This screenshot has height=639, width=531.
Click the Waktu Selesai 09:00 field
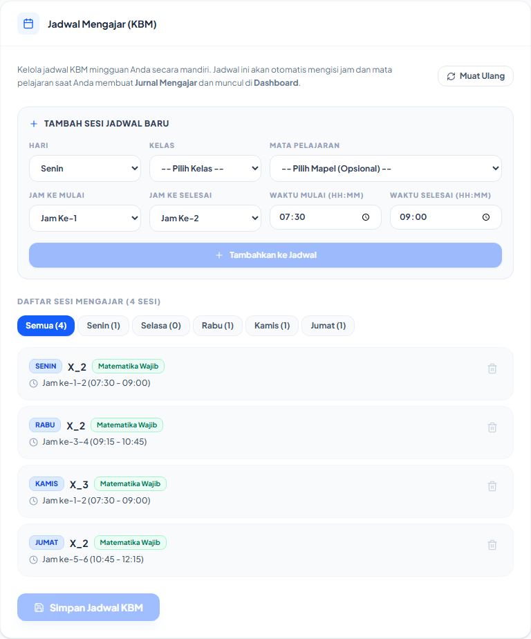tap(445, 217)
